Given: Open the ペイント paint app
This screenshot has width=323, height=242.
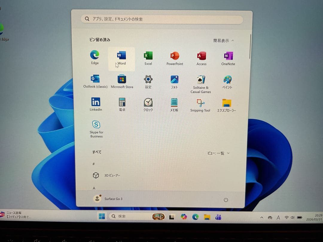Looking at the screenshot, I should point(227,82).
